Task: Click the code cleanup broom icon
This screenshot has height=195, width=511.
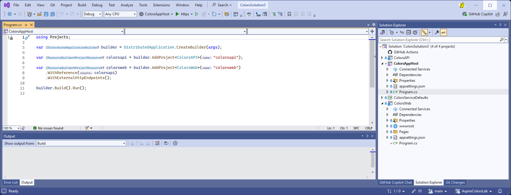Action: (87, 128)
